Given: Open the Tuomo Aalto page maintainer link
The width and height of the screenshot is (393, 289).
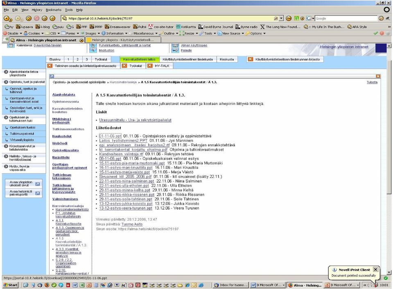Looking at the screenshot, I should click(x=132, y=224).
